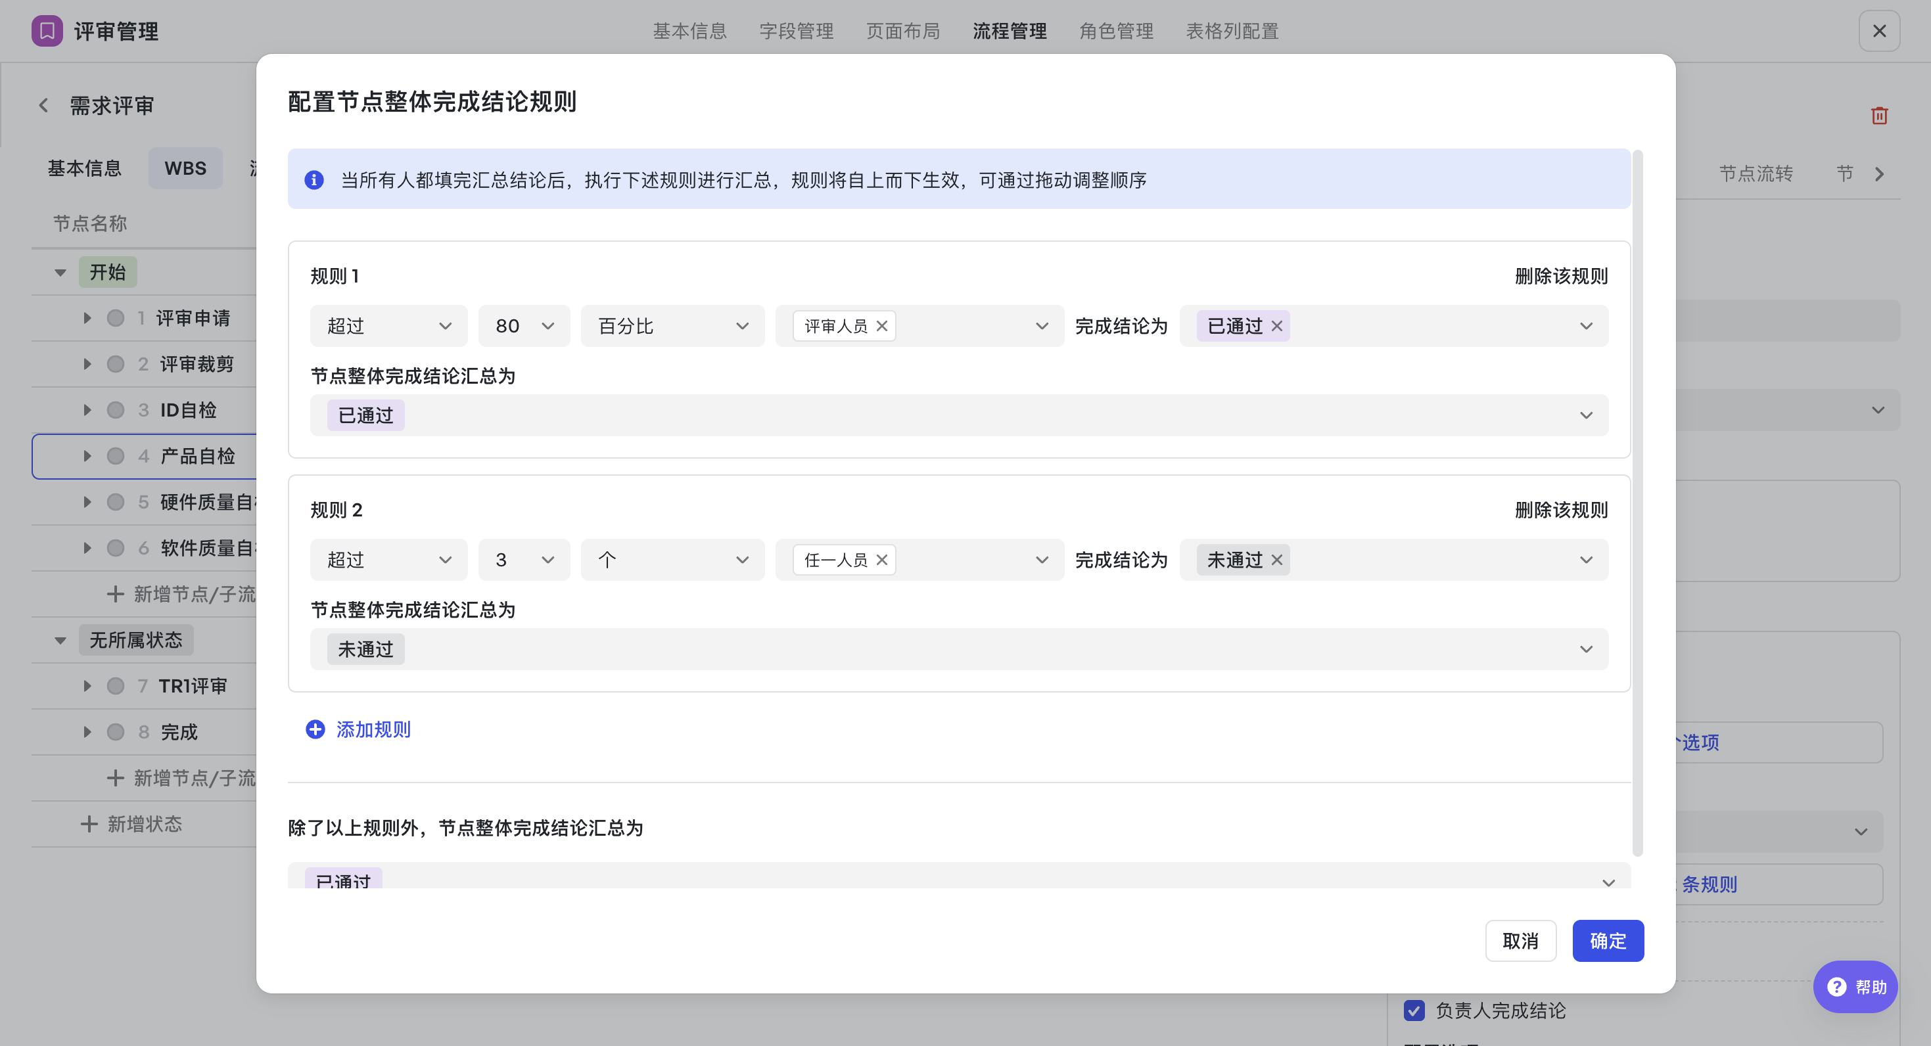The width and height of the screenshot is (1931, 1046).
Task: Click status circle of 完成 node
Action: (x=116, y=731)
